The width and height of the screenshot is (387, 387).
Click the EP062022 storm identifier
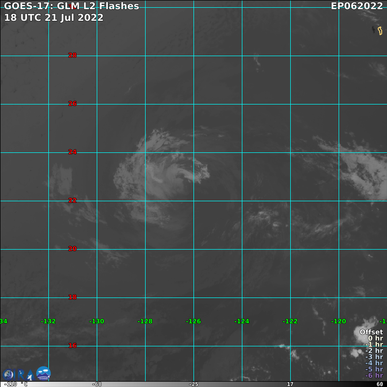tap(357, 6)
